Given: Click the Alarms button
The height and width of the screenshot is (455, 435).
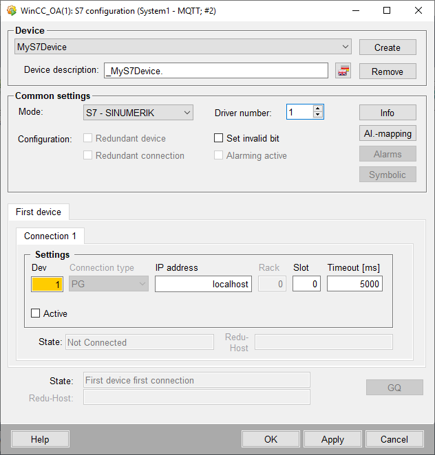Looking at the screenshot, I should click(388, 154).
